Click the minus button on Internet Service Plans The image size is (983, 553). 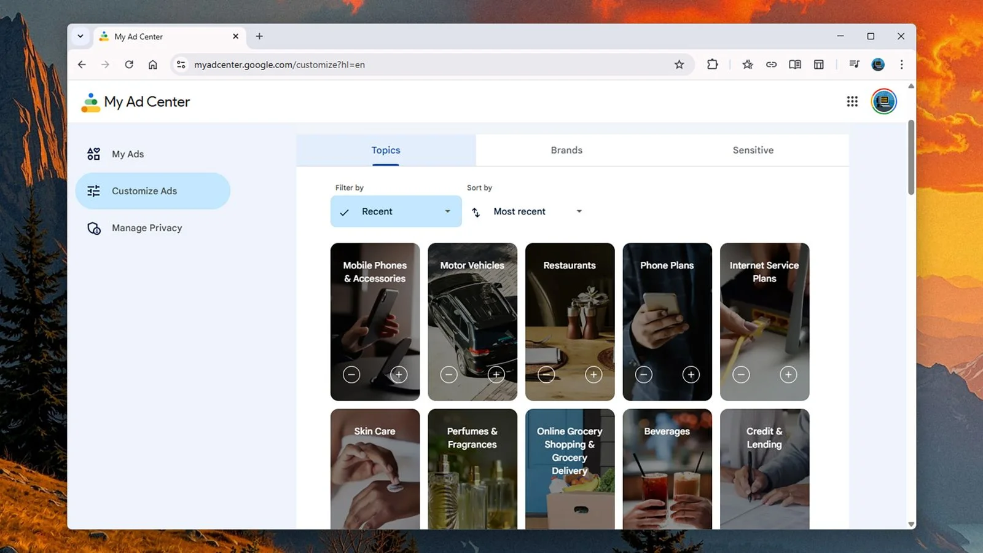[x=741, y=374]
